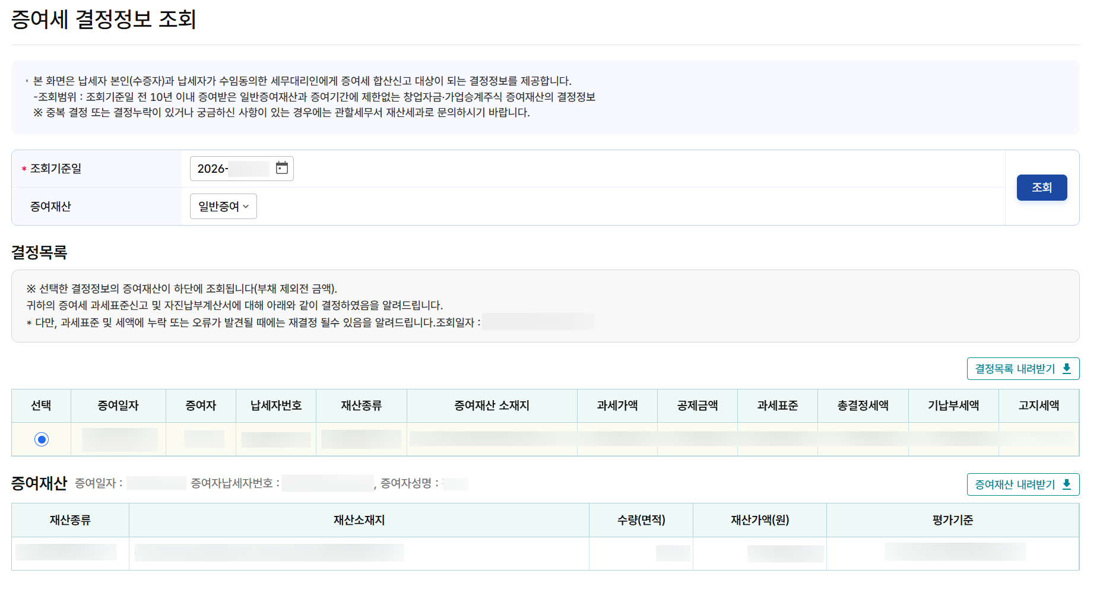Click the 증여일자 column header
The height and width of the screenshot is (602, 1100).
click(118, 405)
